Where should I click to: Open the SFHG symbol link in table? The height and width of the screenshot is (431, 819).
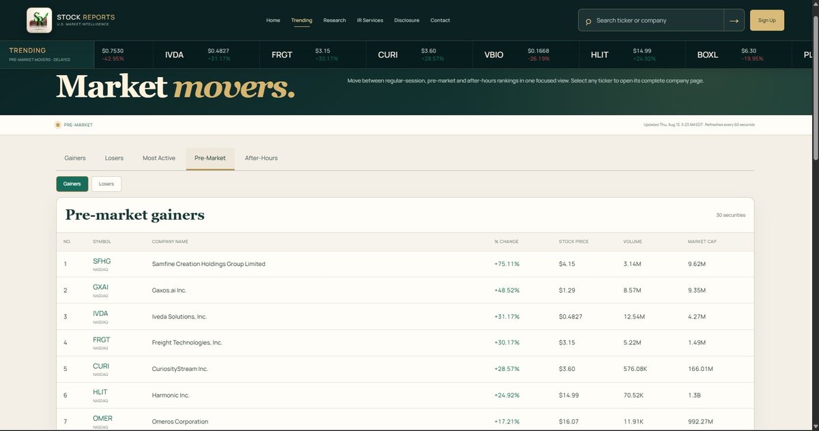(102, 261)
